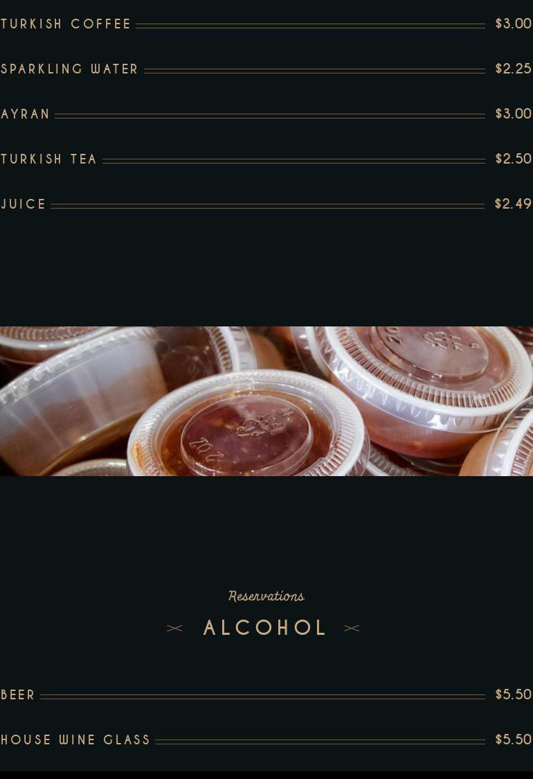Select the $2.50 Turkish Tea price
The height and width of the screenshot is (779, 533).
tap(513, 159)
